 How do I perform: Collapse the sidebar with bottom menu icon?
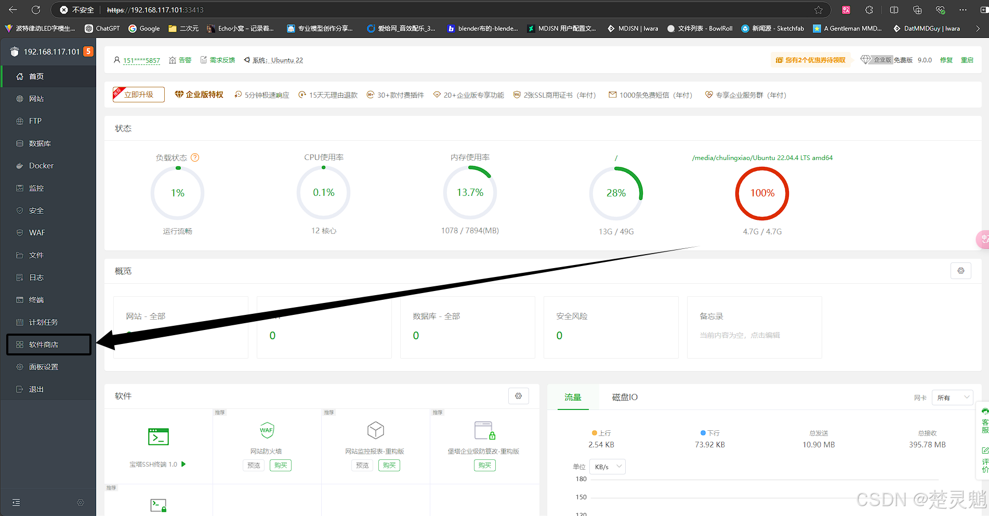pos(16,502)
